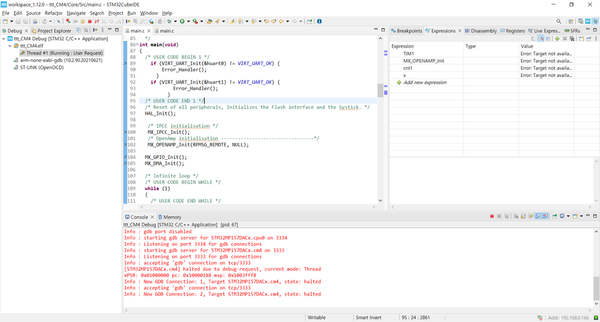Toggle Show Console When Standard Error Changes
The height and width of the screenshot is (322, 600).
tap(545, 216)
